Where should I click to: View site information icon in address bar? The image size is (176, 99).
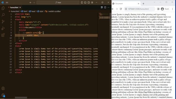tap(126, 9)
